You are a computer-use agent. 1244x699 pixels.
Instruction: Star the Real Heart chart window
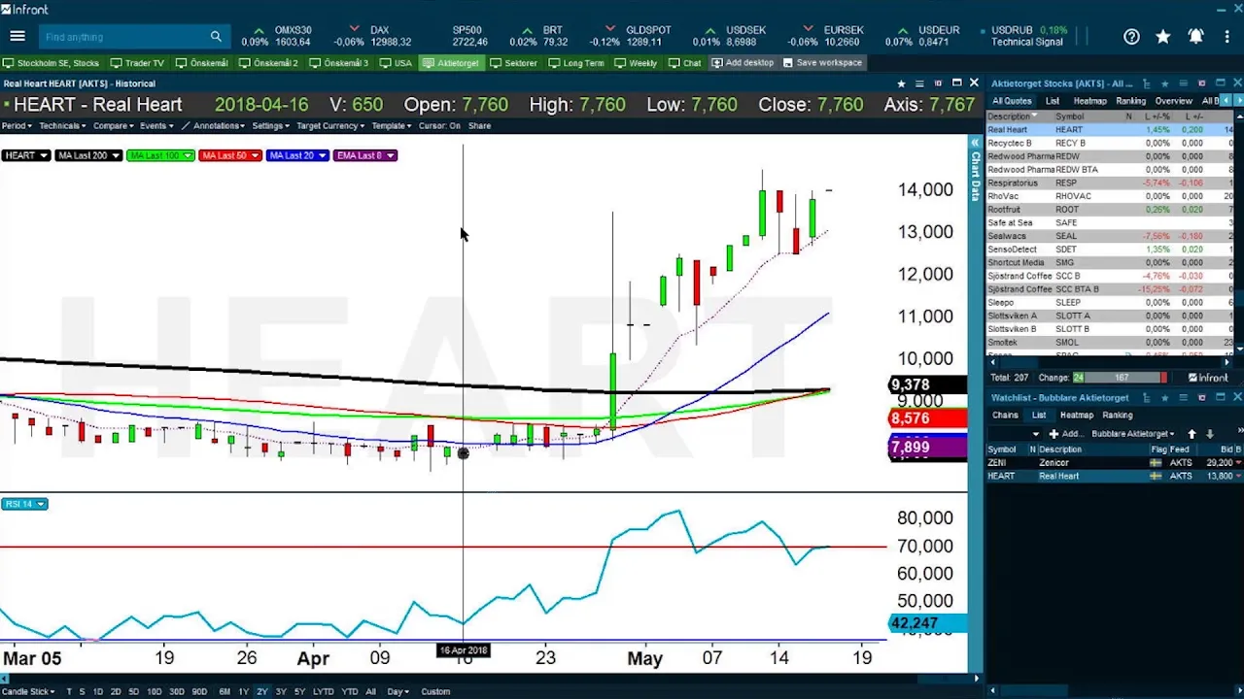(x=901, y=83)
